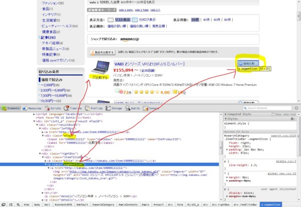Open the Scripts panel
301x207 pixels.
[x=53, y=108]
